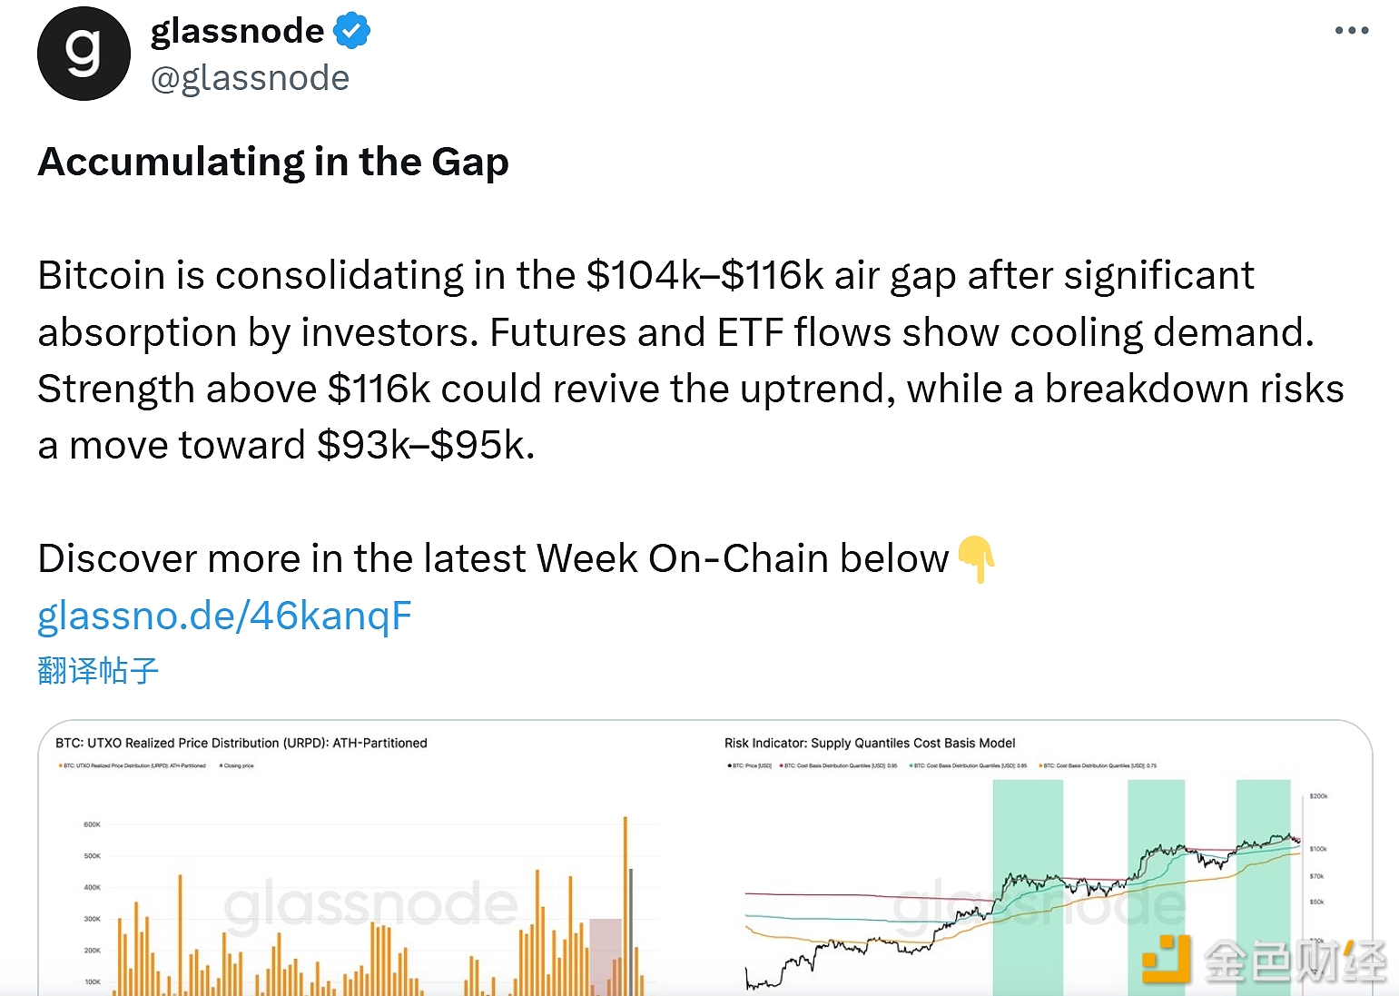Click the Jinse Finance orange logo watermark
This screenshot has width=1399, height=996.
click(1166, 960)
